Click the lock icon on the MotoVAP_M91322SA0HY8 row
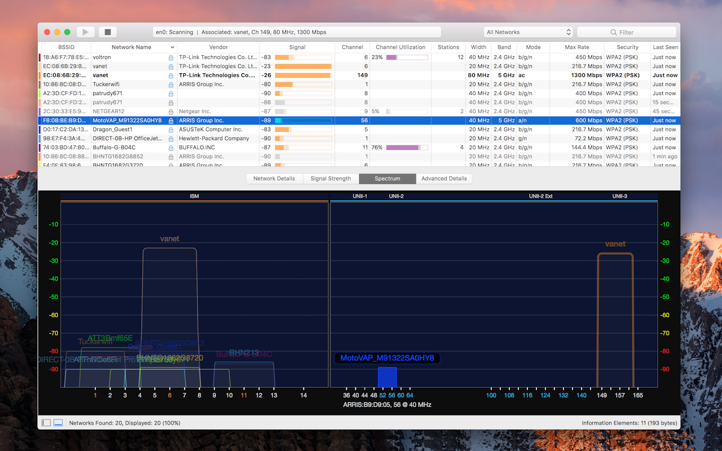Screen dimensions: 722x451 tap(170, 120)
